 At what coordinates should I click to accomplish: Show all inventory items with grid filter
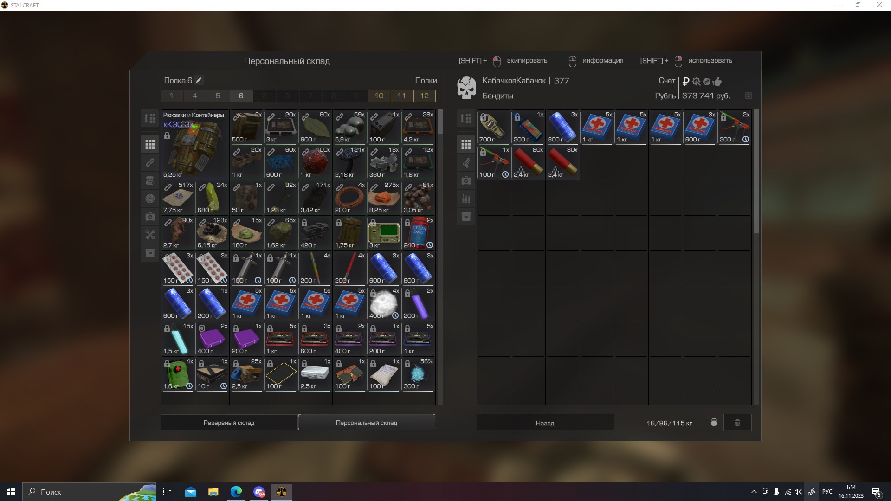pos(466,145)
